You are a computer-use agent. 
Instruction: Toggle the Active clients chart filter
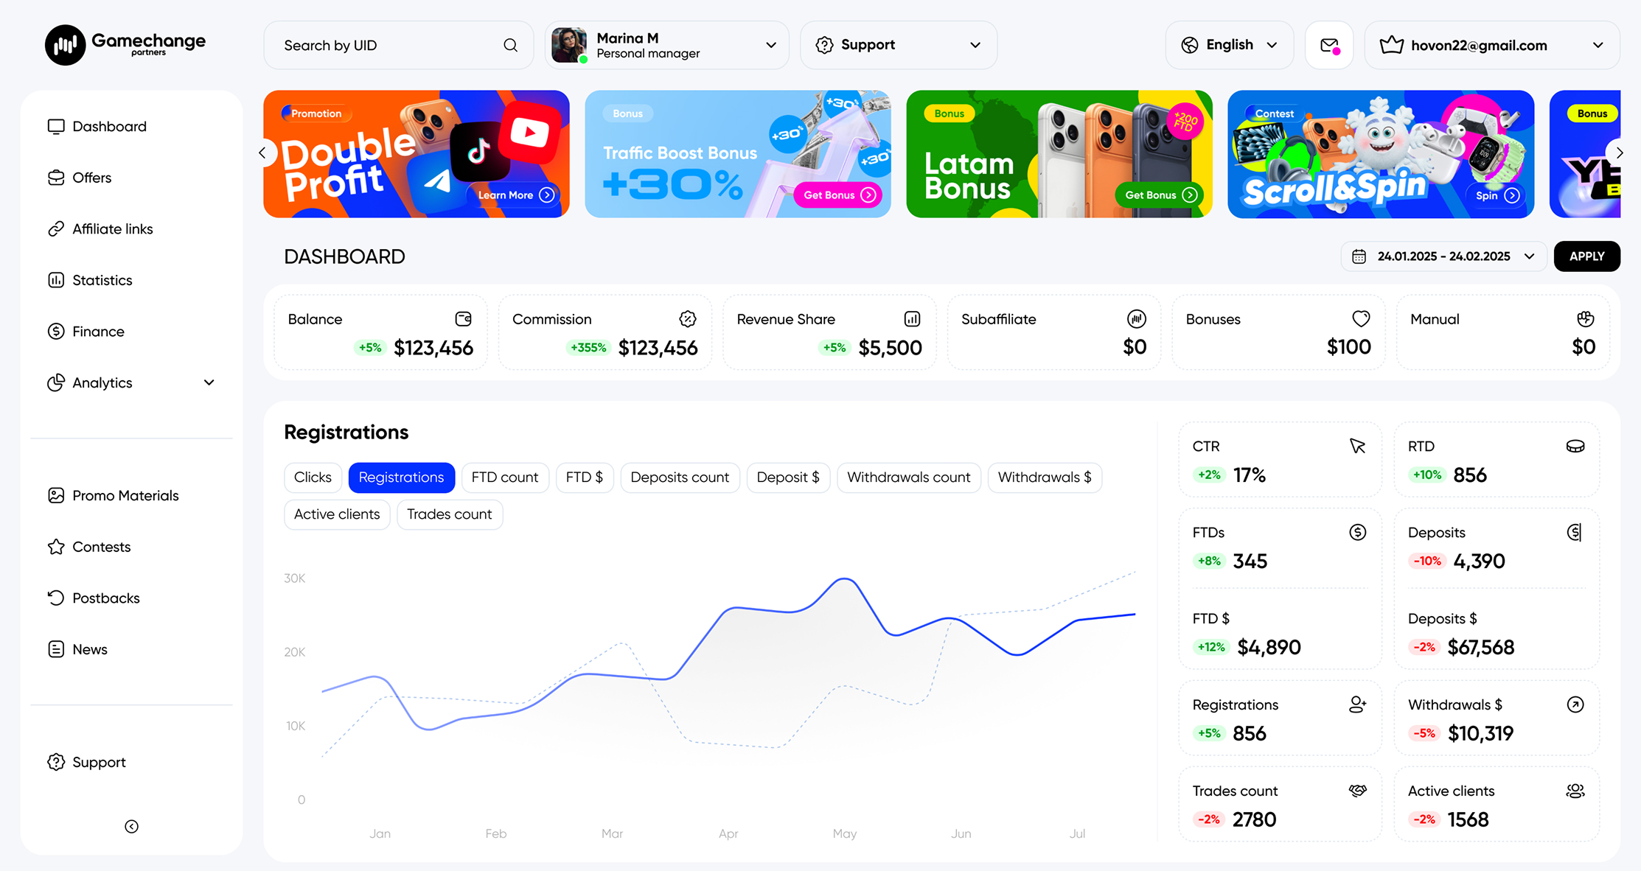pos(337,514)
